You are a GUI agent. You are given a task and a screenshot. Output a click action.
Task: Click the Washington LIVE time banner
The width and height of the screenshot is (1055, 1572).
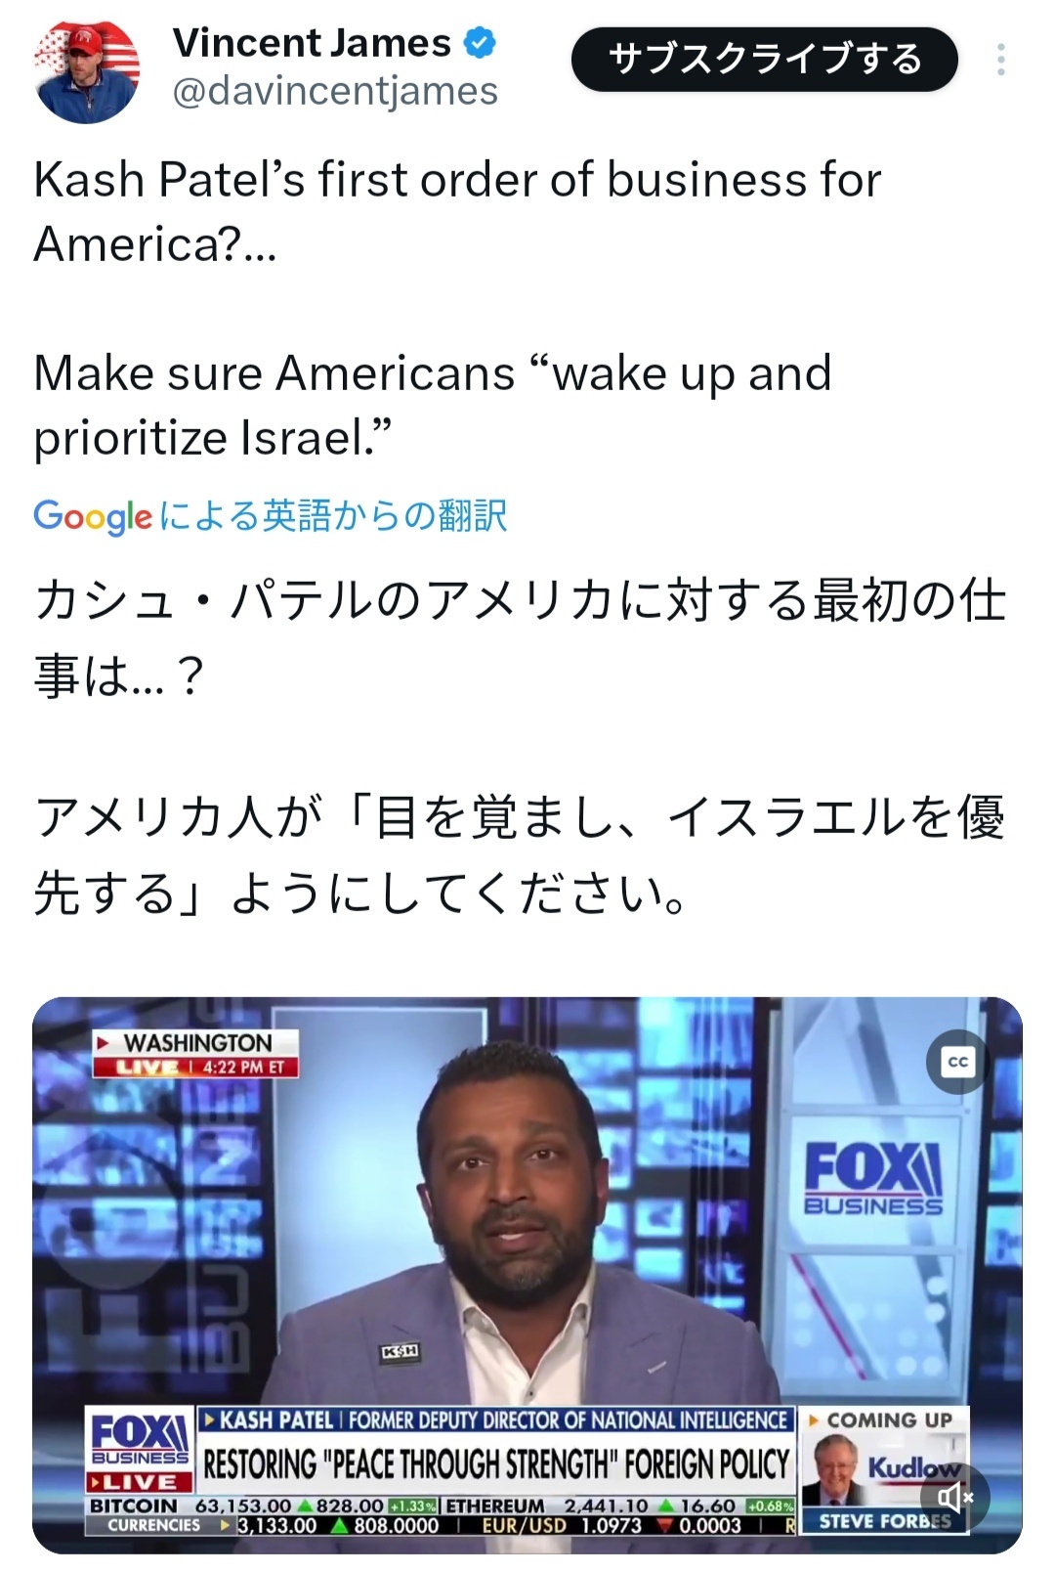tap(195, 1053)
